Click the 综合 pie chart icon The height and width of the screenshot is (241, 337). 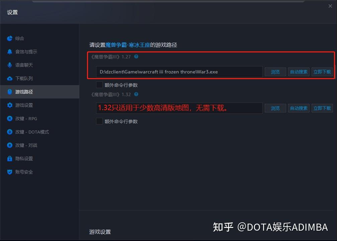(10, 38)
